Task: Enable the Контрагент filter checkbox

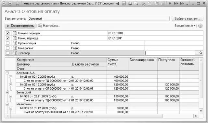Action: (x=8, y=48)
